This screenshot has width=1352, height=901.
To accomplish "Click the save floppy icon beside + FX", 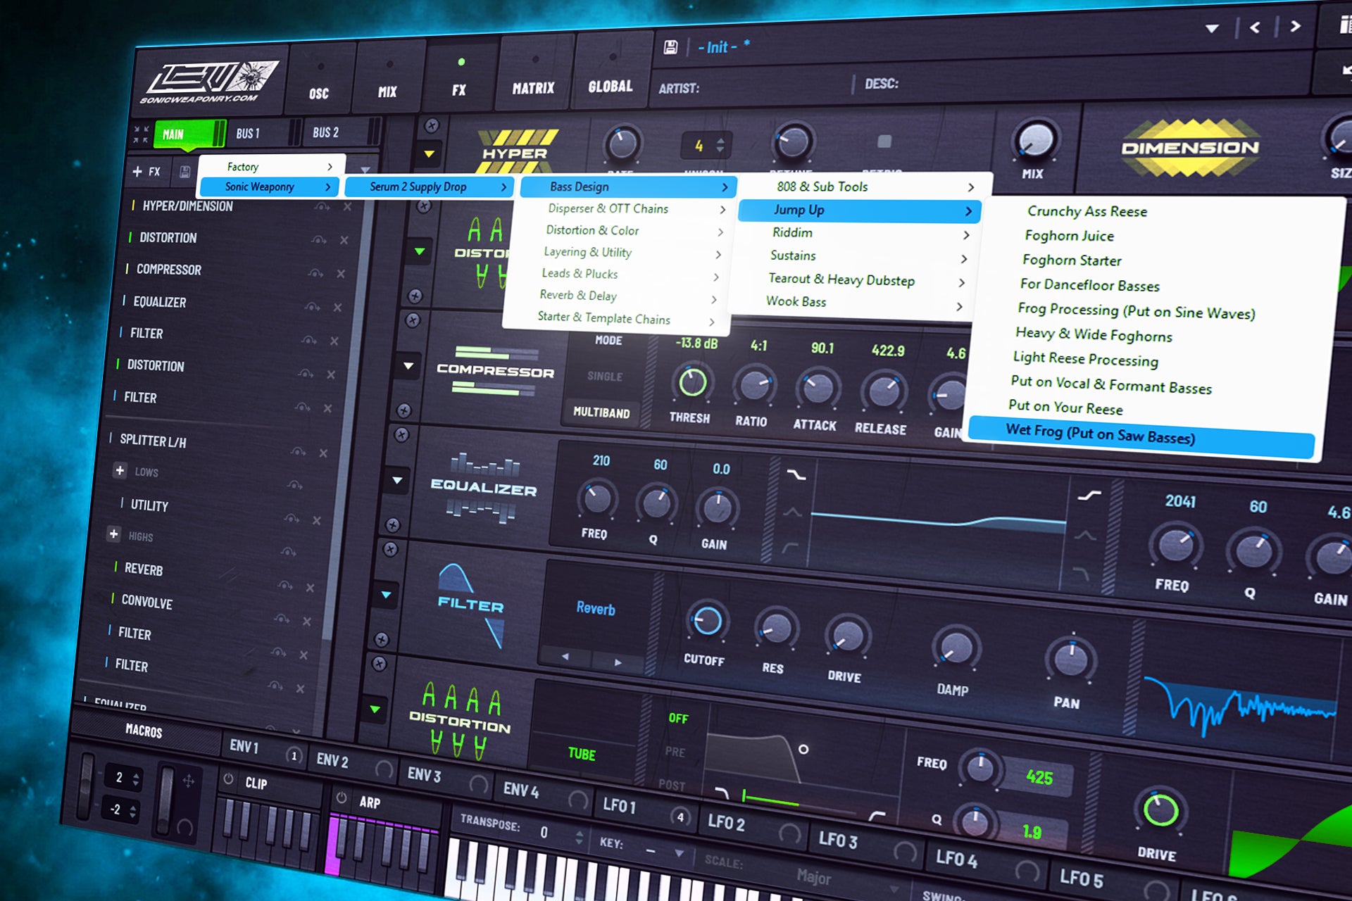I will point(186,172).
